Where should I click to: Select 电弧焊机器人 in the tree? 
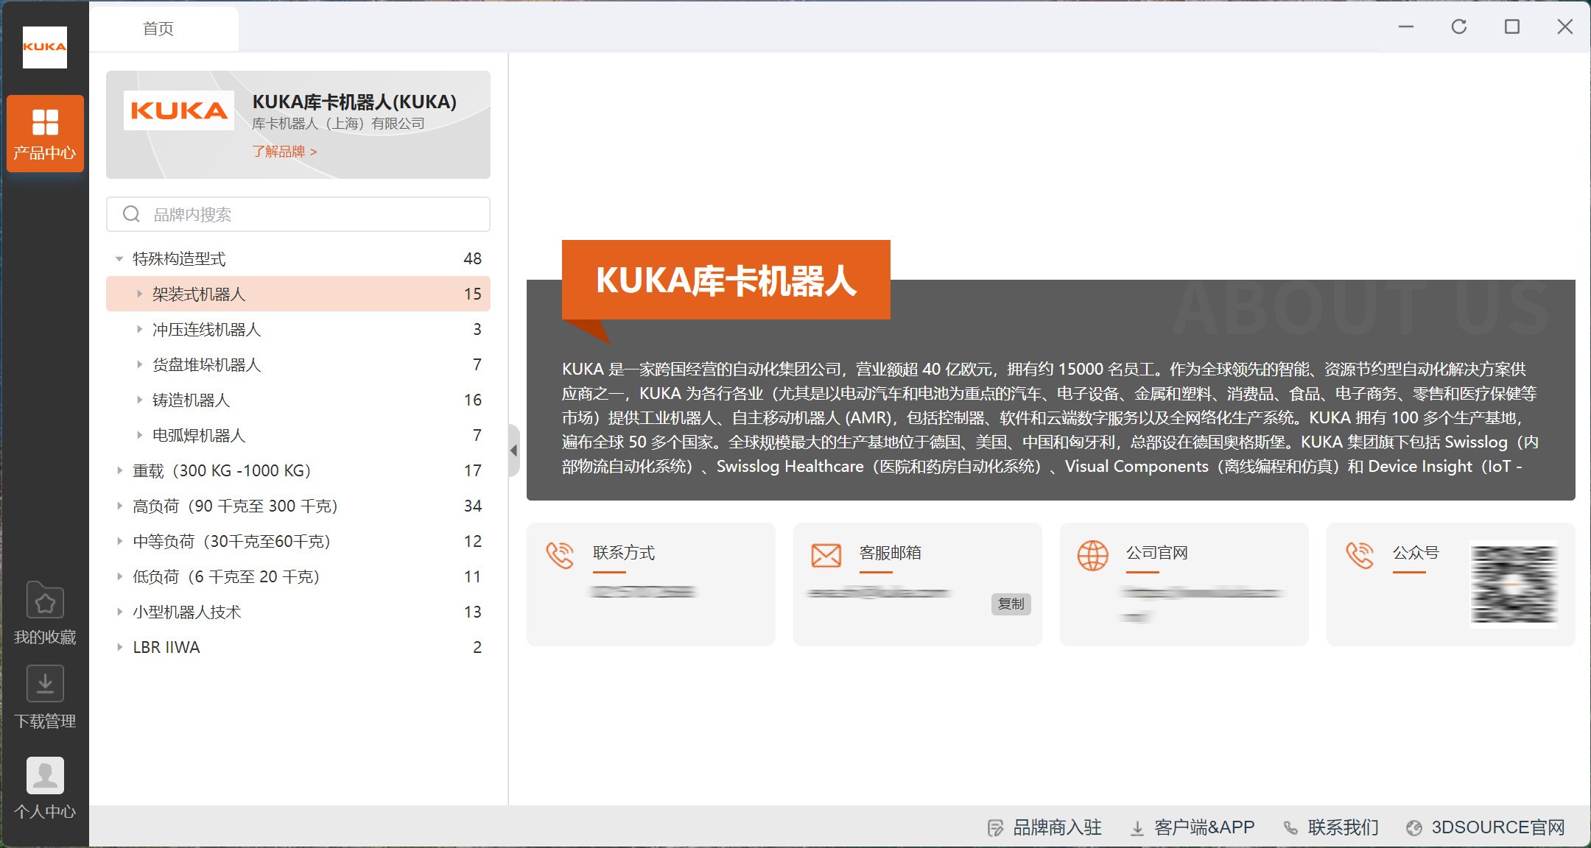(298, 435)
